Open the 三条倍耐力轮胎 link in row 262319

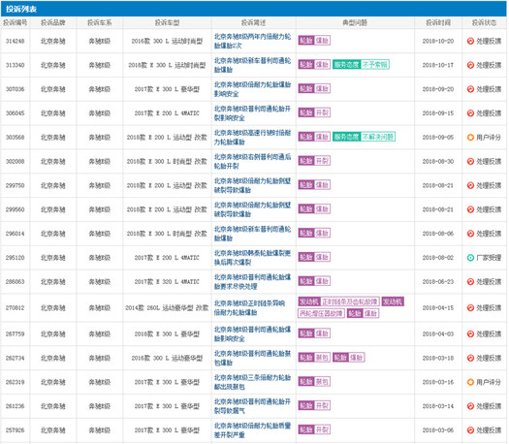252,382
